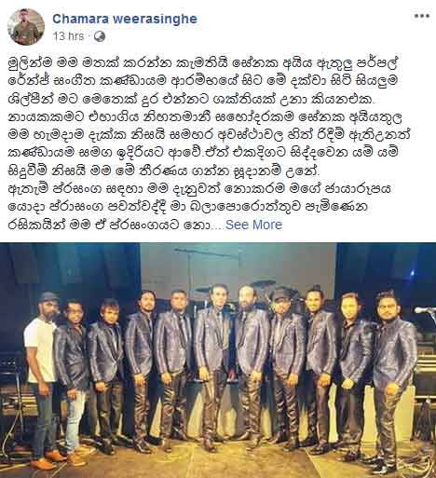Click the microphone at photo's right edge
Viewport: 436px width, 478px height.
(x=425, y=310)
